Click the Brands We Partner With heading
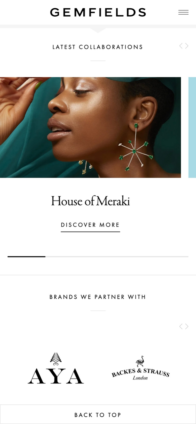This screenshot has height=424, width=196. [98, 297]
